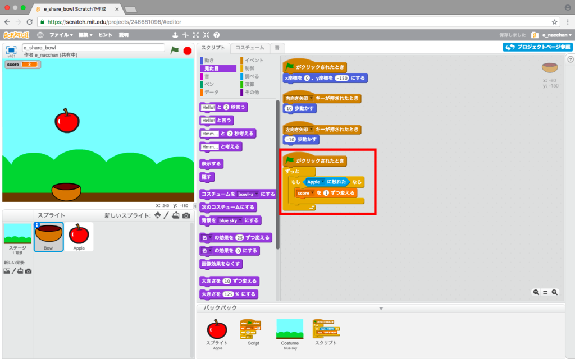Select the grow sprite tool

point(196,35)
